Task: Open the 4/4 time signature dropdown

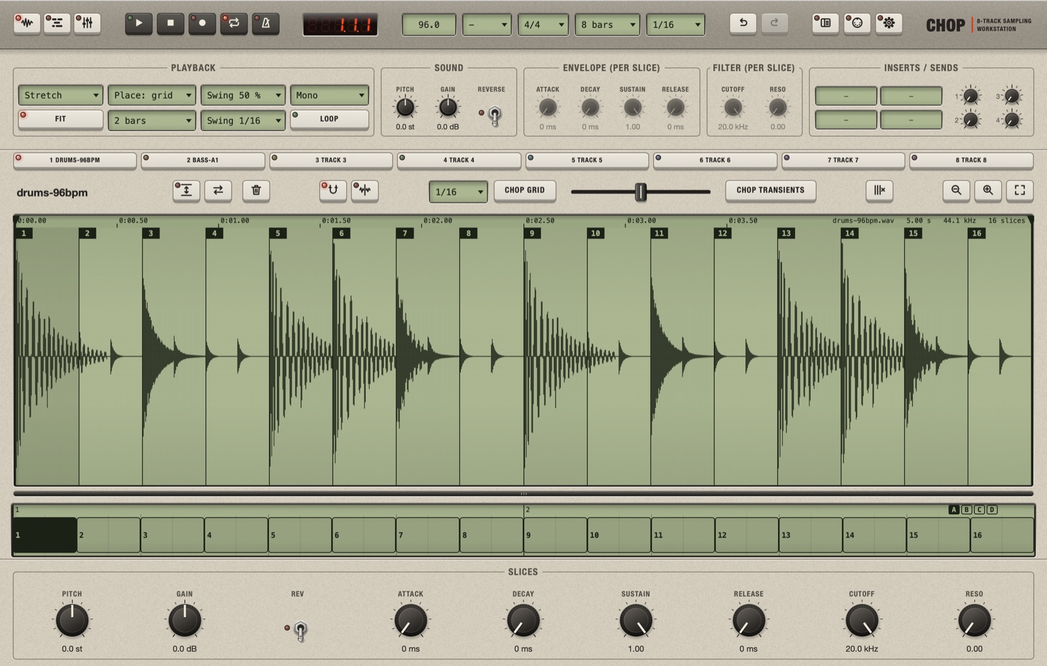Action: (x=544, y=25)
